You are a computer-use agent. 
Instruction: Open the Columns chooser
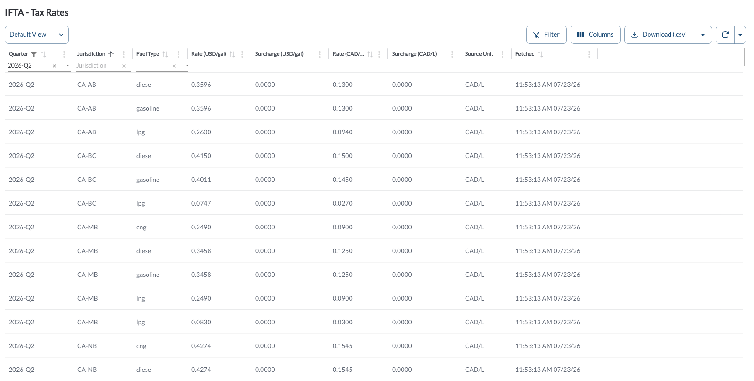595,35
